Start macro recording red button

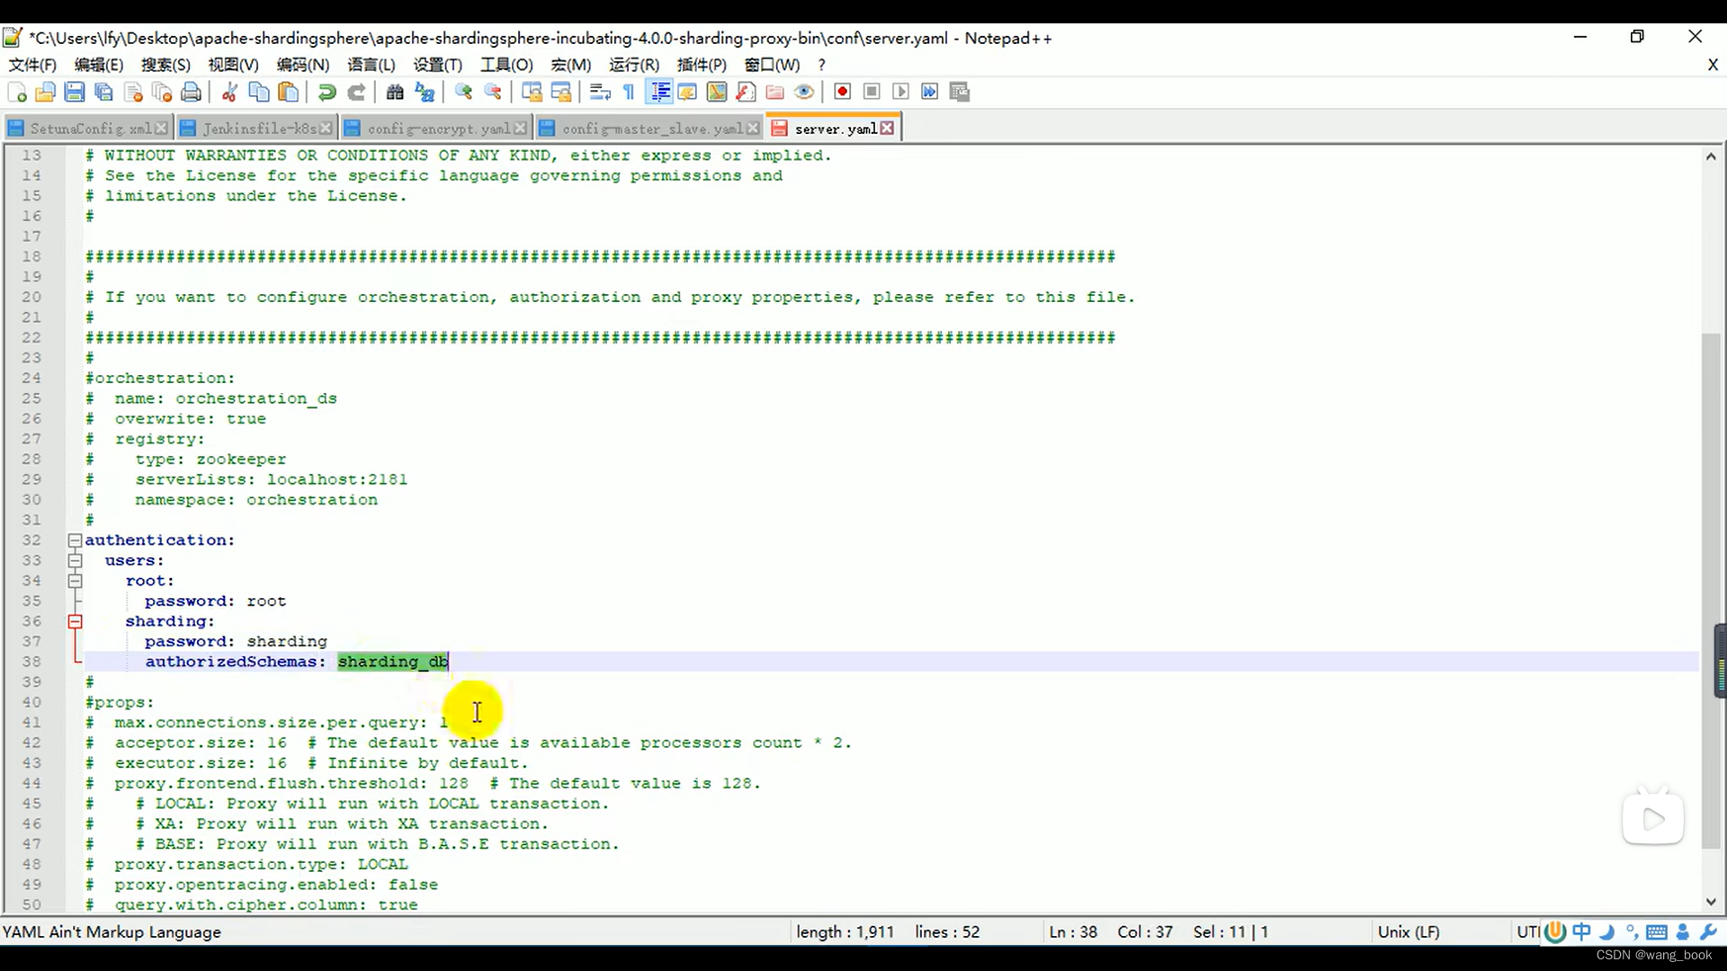pyautogui.click(x=843, y=92)
